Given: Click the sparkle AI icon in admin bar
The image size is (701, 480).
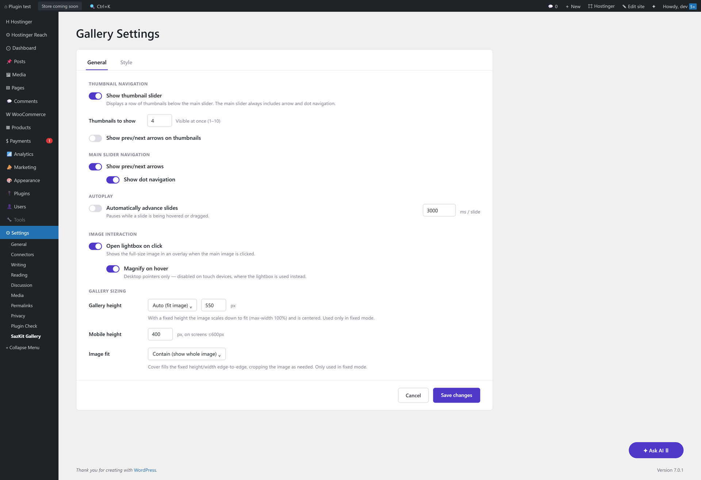Looking at the screenshot, I should coord(654,7).
